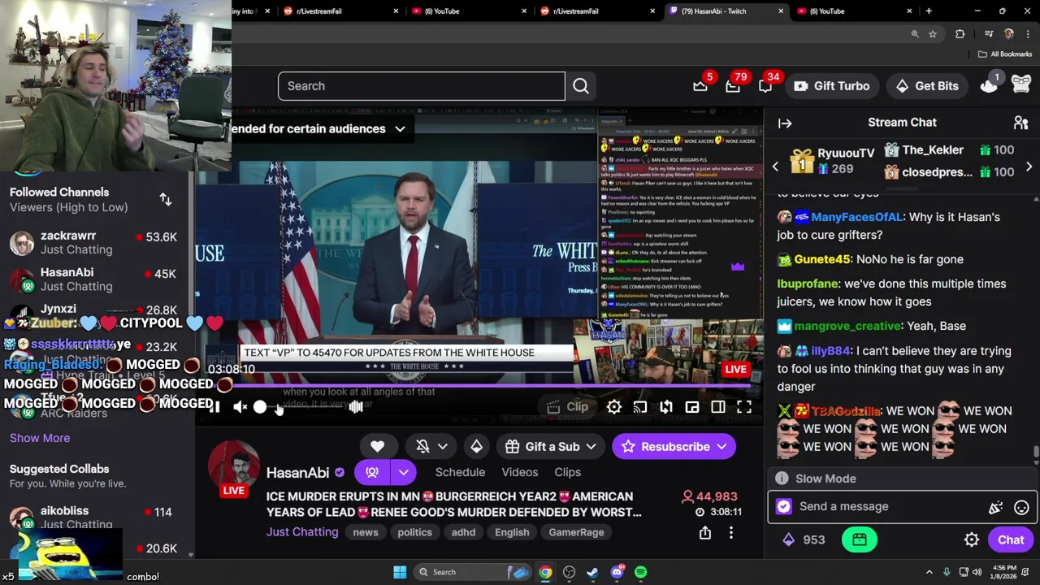The width and height of the screenshot is (1040, 585).
Task: Enter fullscreen on the video player
Action: pyautogui.click(x=744, y=407)
